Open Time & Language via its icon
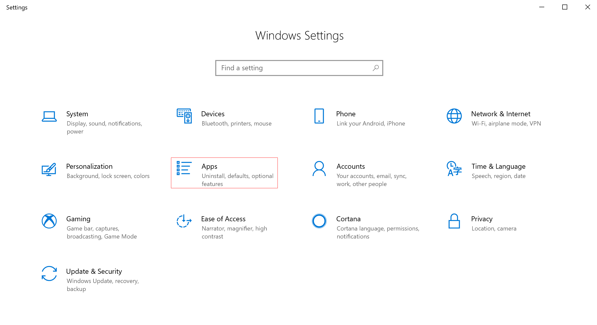 click(454, 169)
